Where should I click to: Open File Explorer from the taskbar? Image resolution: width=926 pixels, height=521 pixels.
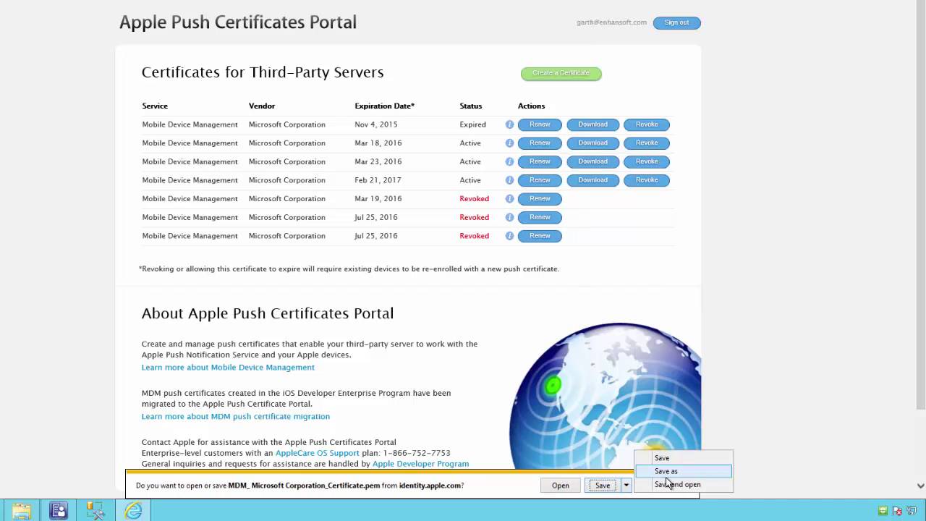21,511
